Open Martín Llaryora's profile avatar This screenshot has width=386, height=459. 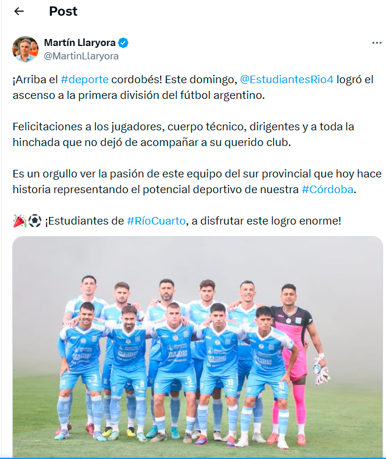[x=25, y=49]
